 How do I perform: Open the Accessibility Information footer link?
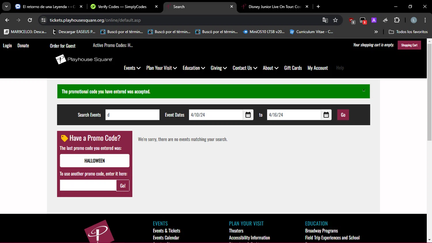(x=249, y=238)
